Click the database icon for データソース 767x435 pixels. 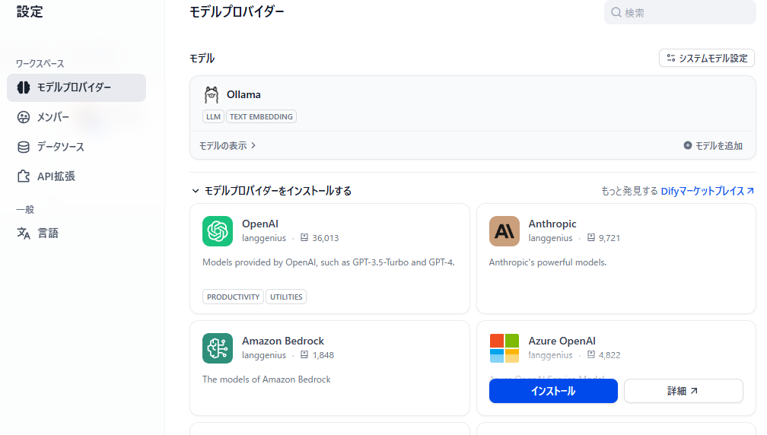pyautogui.click(x=24, y=147)
